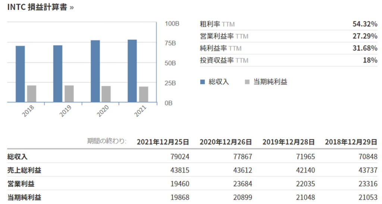Select the 27.29% operating margin value
Screen dimensions: 382x204
tap(365, 36)
